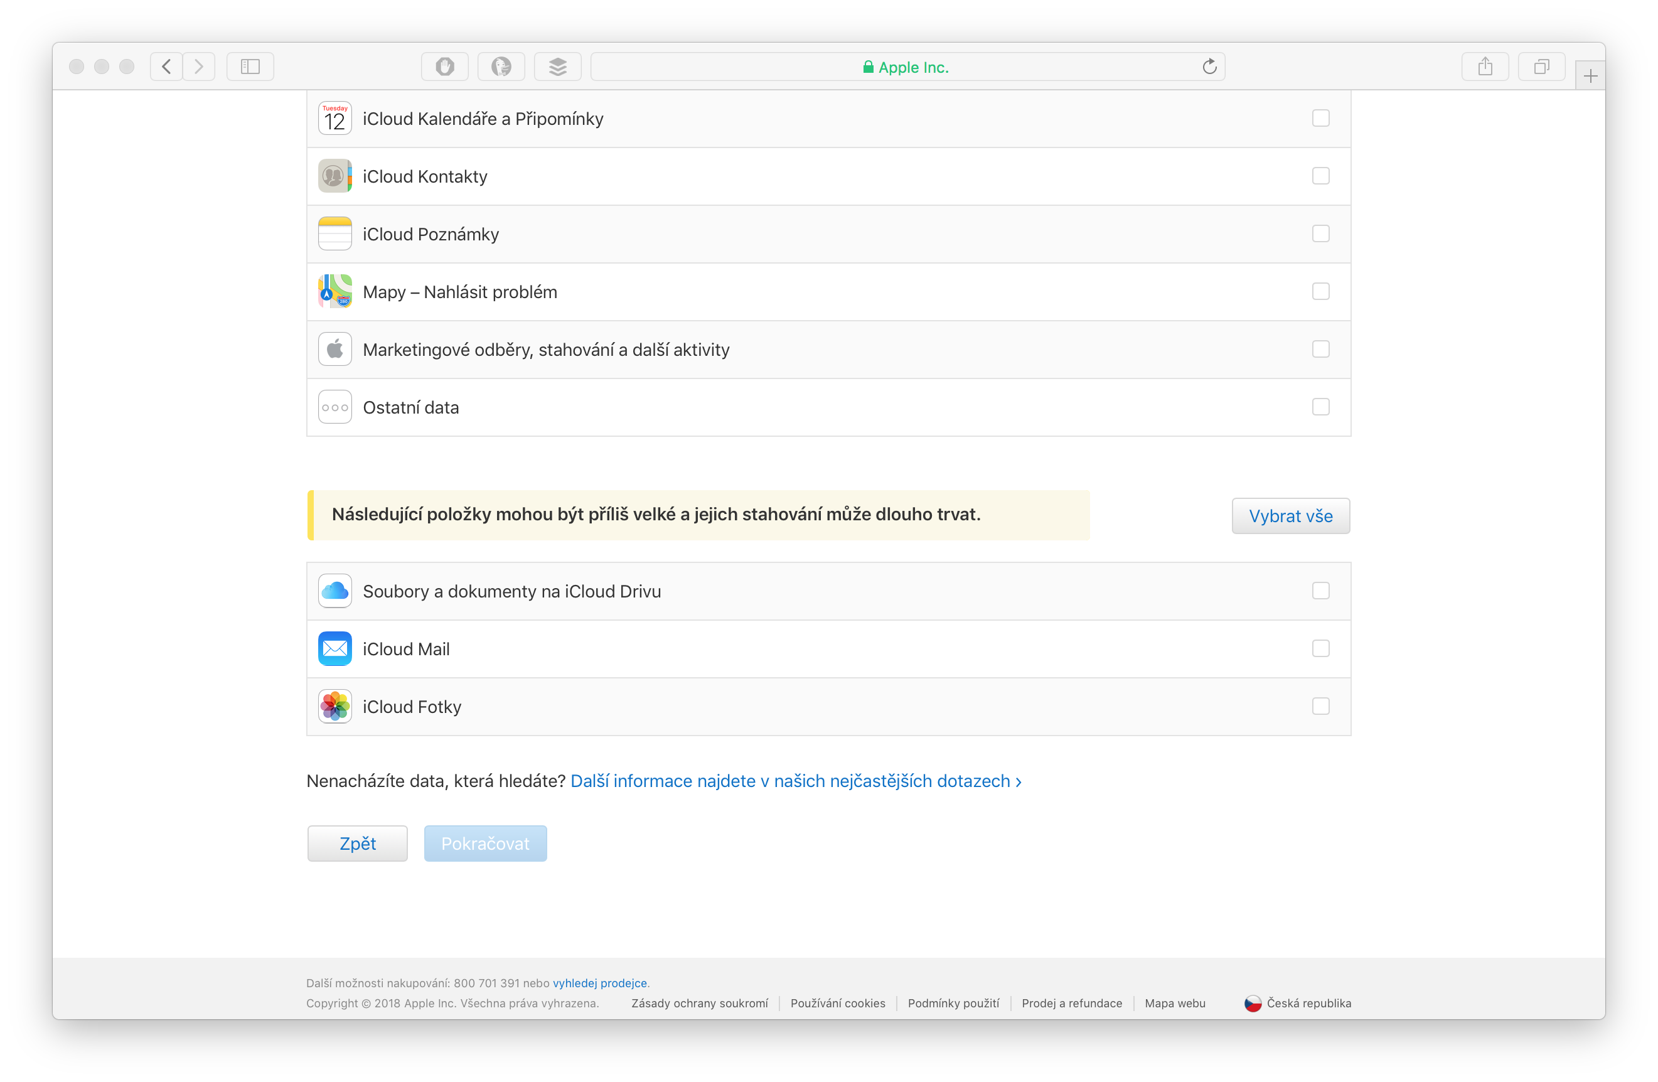The height and width of the screenshot is (1082, 1658).
Task: Go forward with Safari's forward arrow
Action: tap(199, 67)
